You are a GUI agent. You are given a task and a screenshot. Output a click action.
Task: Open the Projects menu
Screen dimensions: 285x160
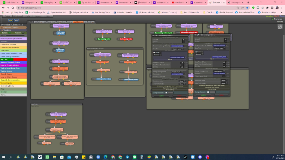pyautogui.click(x=7, y=16)
